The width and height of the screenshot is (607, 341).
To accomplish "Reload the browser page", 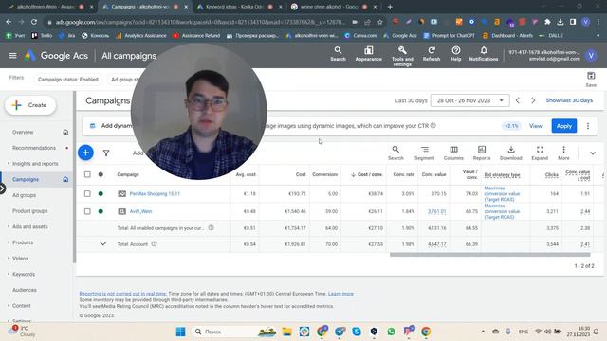I will pos(34,22).
